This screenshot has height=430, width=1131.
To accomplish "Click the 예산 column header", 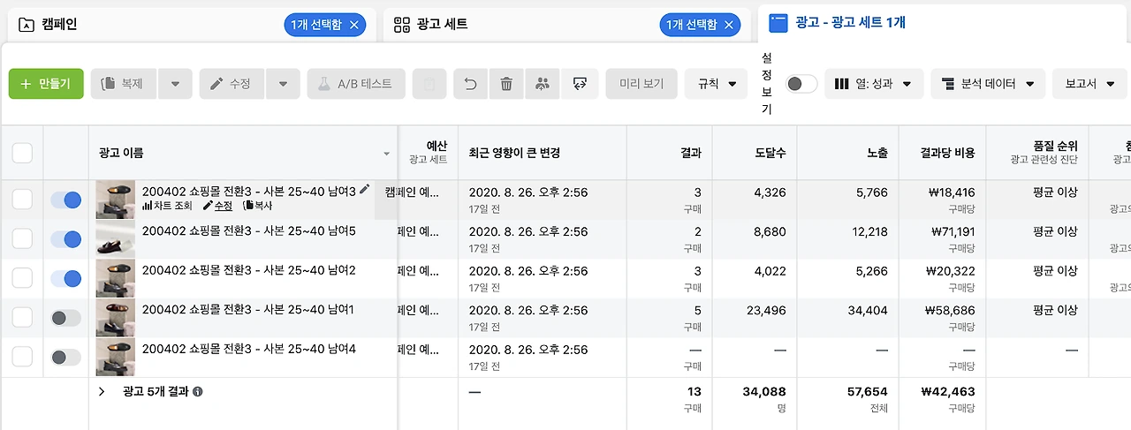I will 429,153.
